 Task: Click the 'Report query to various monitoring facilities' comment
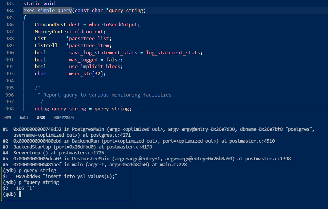[x=109, y=95]
